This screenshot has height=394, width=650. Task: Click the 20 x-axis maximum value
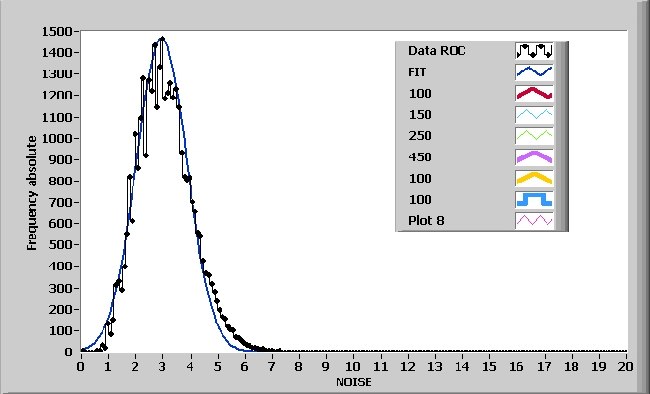point(625,366)
